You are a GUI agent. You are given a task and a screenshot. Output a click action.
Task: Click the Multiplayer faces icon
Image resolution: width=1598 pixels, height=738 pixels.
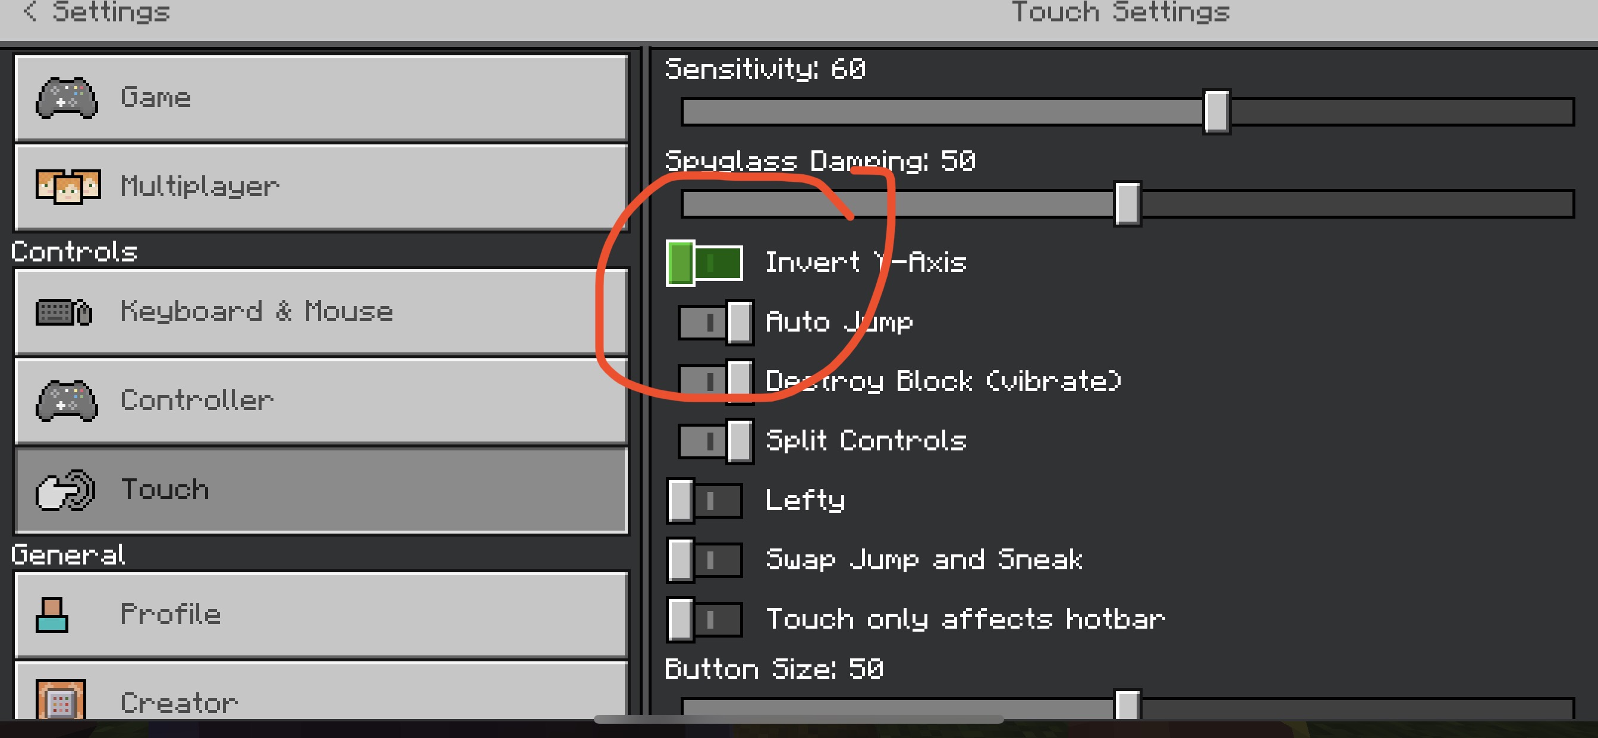pyautogui.click(x=68, y=186)
